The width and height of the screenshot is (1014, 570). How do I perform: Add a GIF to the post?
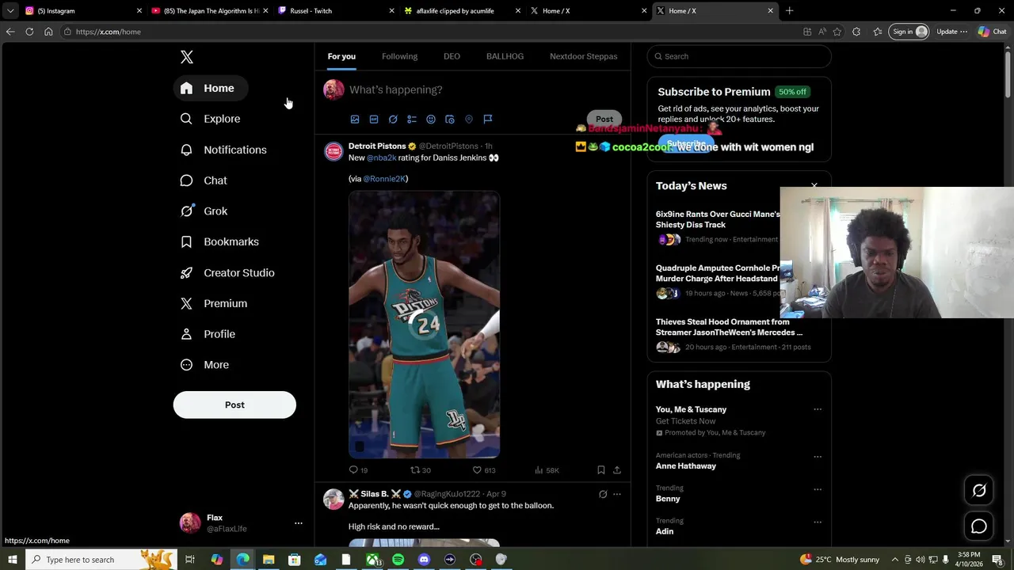coord(374,120)
